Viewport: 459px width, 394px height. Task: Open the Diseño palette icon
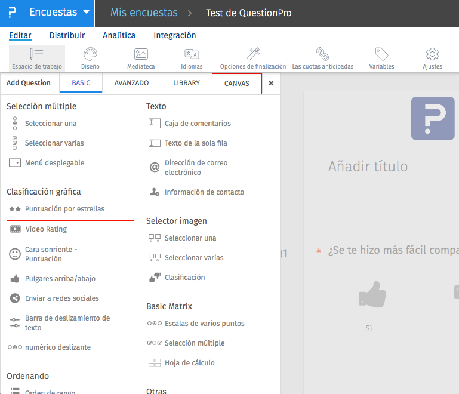pyautogui.click(x=91, y=54)
